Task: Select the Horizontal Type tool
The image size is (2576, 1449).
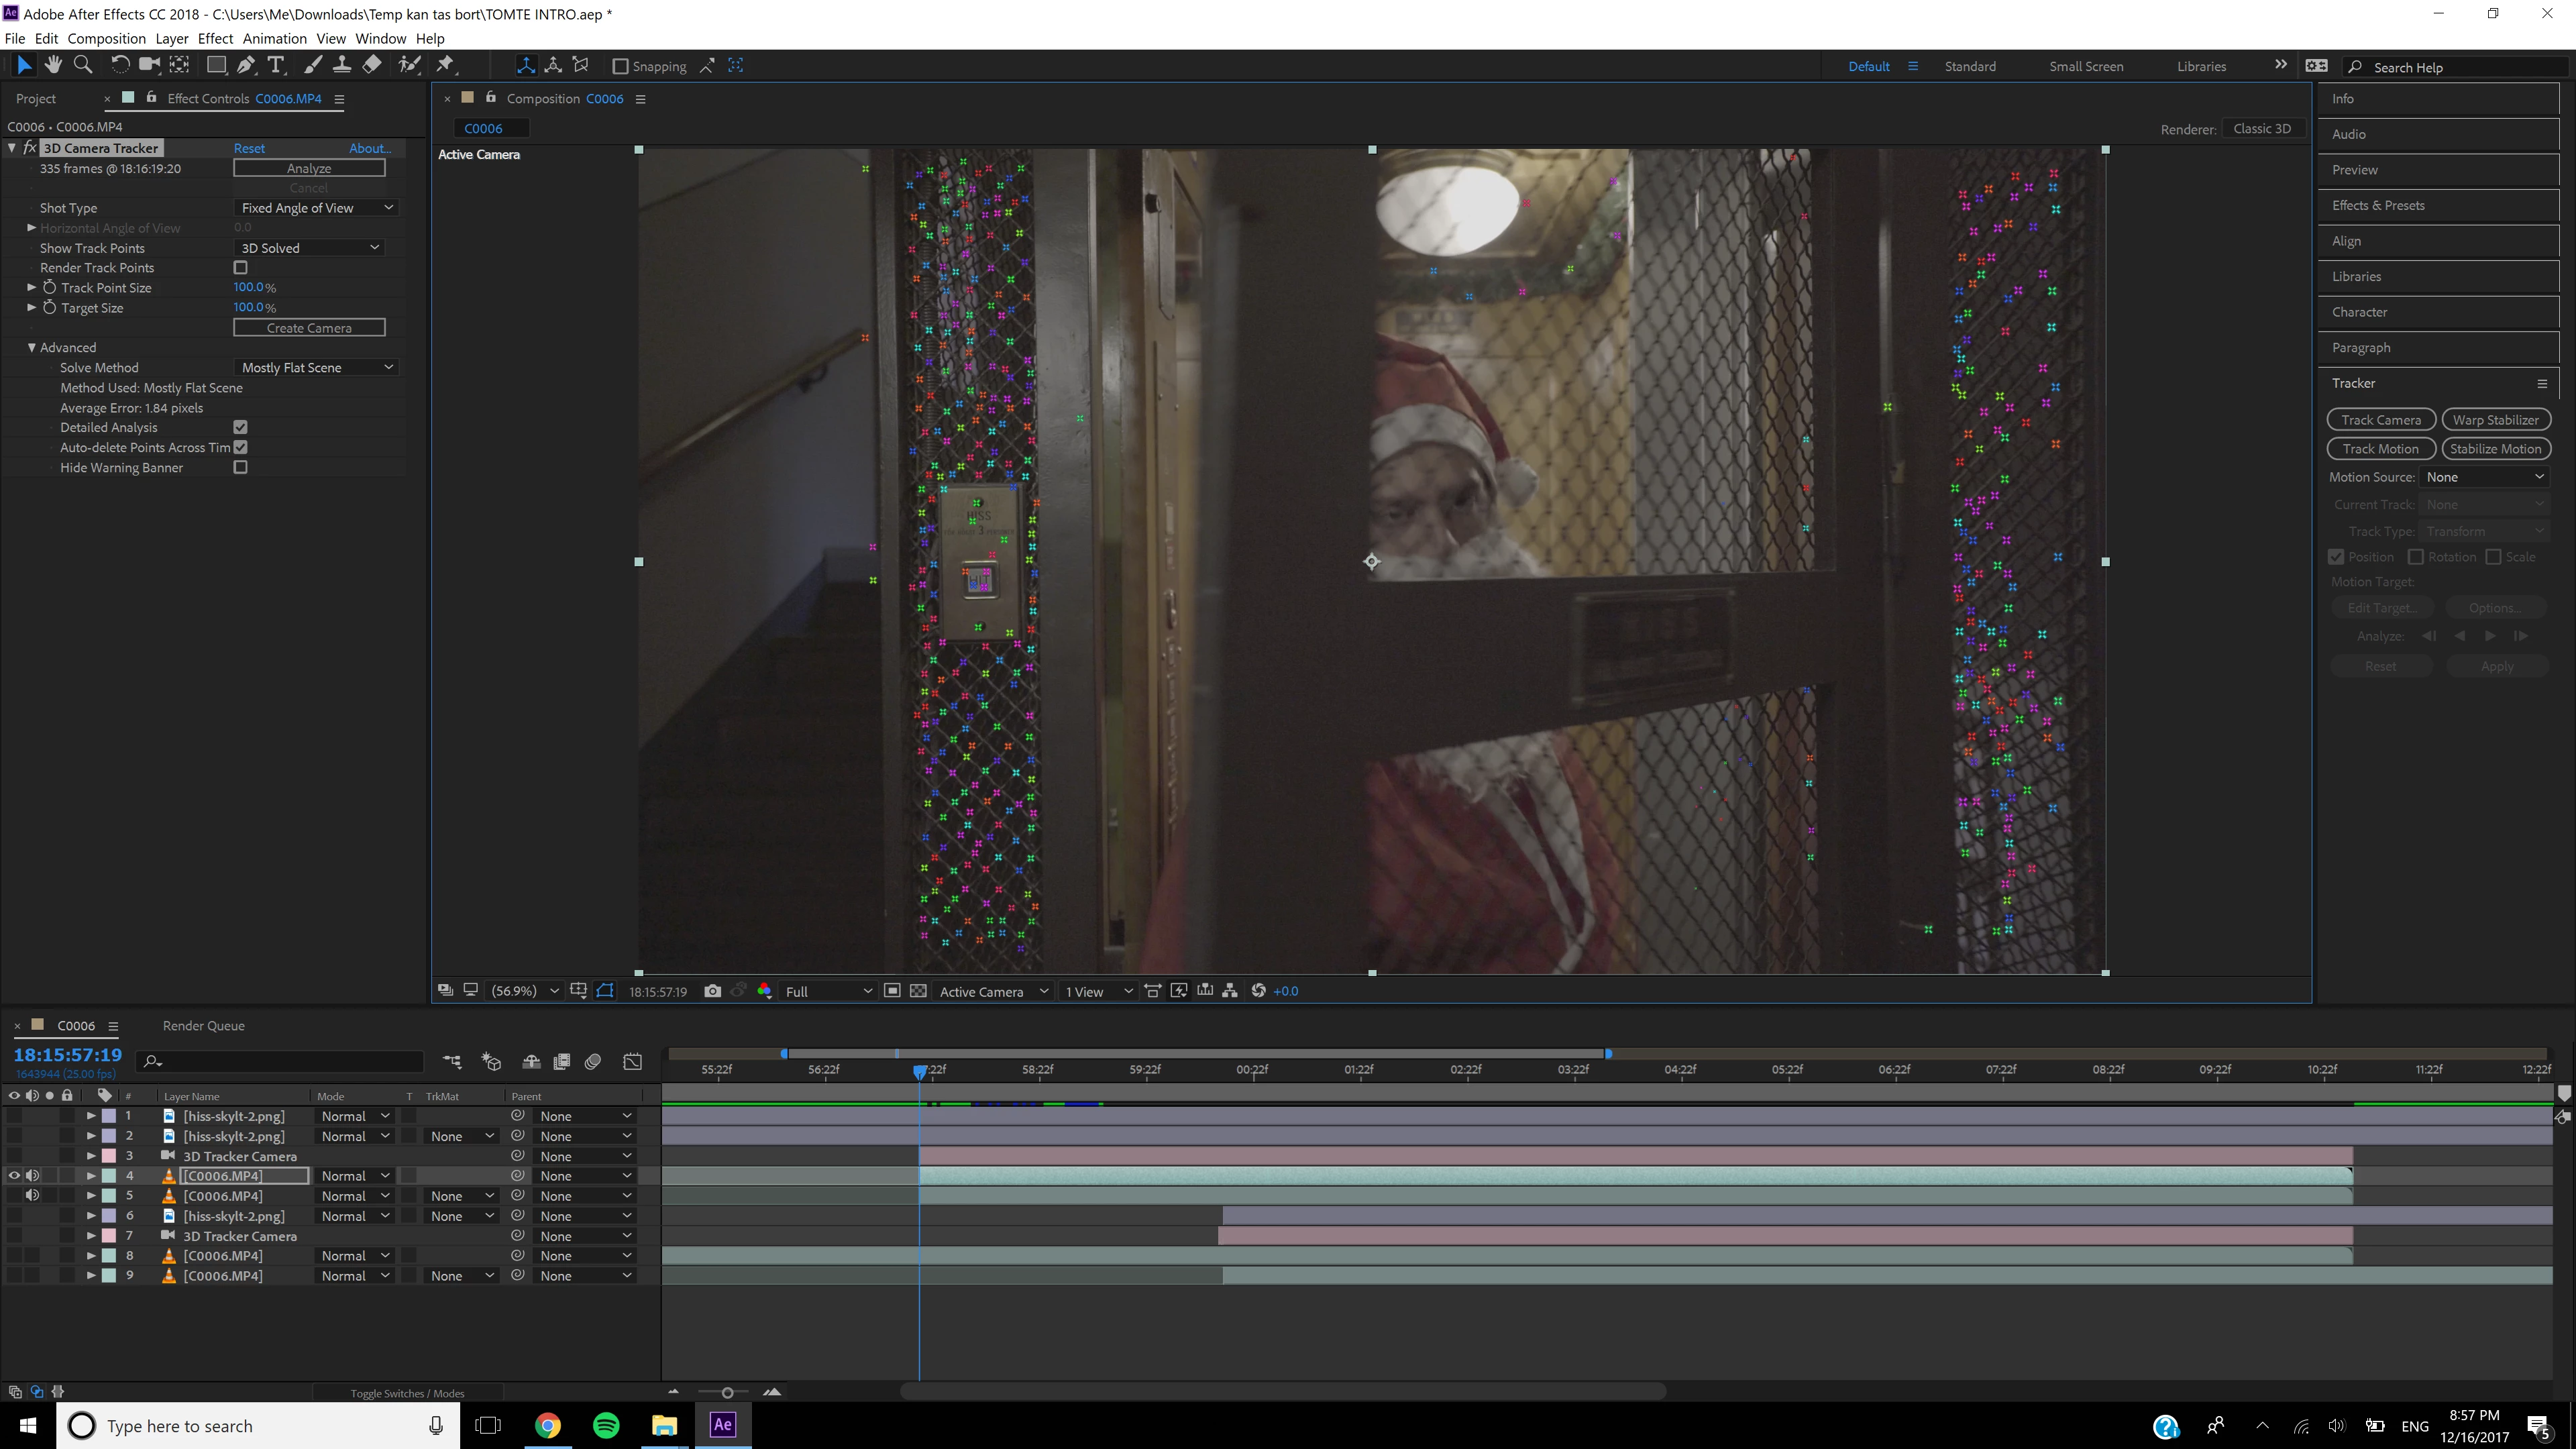Action: [x=276, y=65]
